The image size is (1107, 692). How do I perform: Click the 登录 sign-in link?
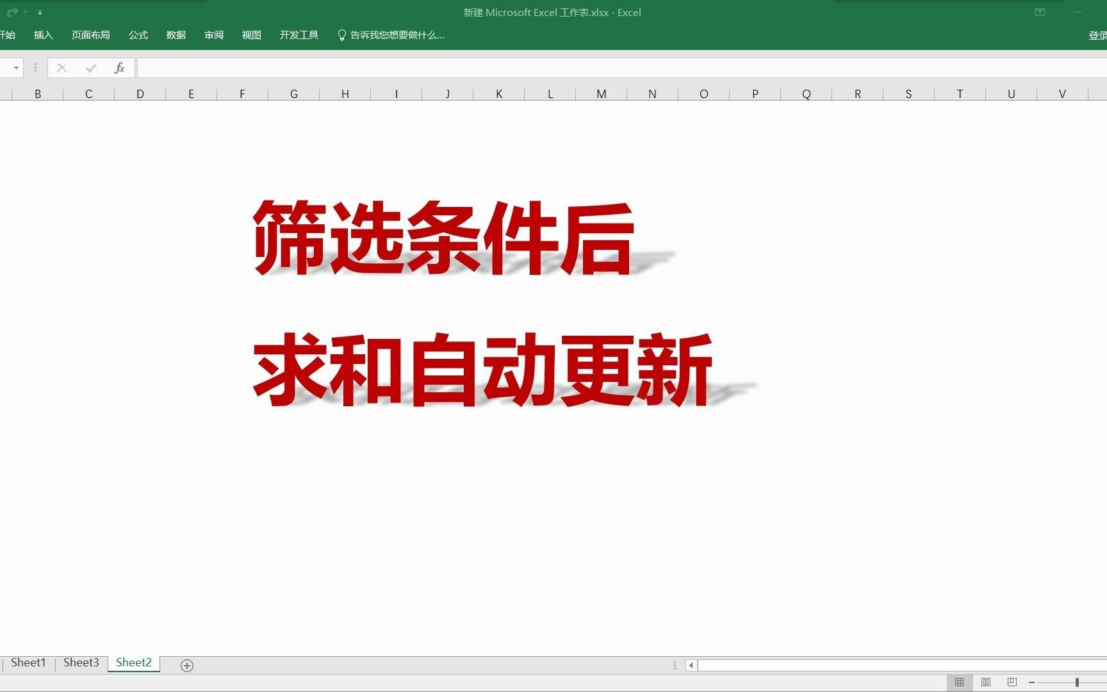point(1097,35)
